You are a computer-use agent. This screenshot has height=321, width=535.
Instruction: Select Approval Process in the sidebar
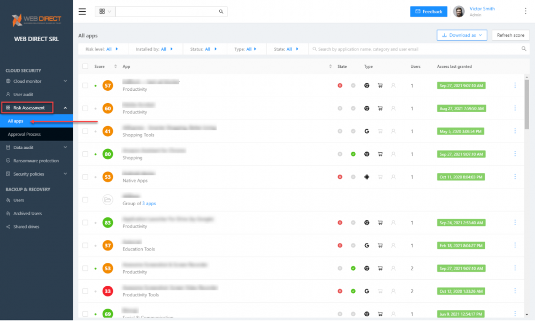(25, 134)
